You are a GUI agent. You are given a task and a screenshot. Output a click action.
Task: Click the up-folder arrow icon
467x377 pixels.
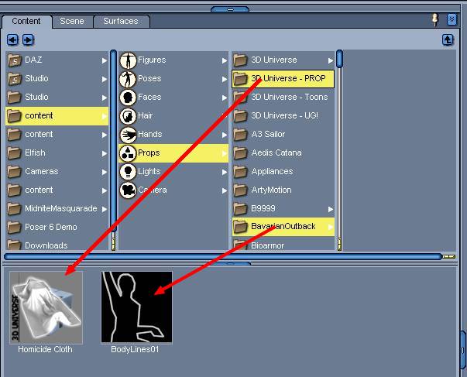[x=448, y=39]
